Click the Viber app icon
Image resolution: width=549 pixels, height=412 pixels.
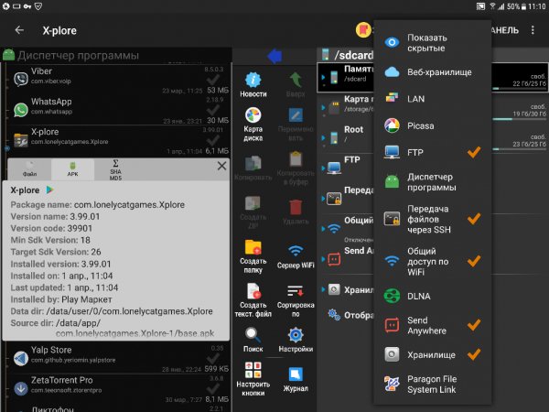tap(21, 79)
